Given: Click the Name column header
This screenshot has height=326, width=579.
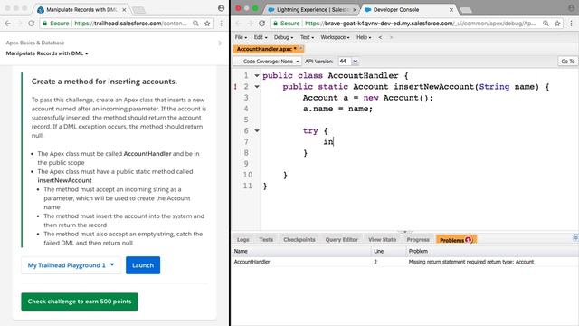Looking at the screenshot, I should point(301,251).
